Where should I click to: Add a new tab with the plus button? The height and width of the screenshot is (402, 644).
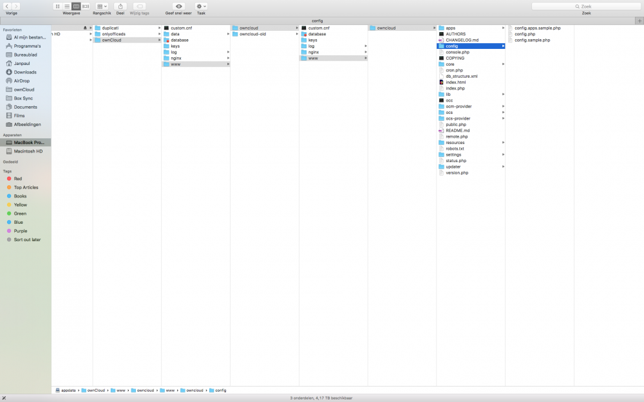point(639,21)
